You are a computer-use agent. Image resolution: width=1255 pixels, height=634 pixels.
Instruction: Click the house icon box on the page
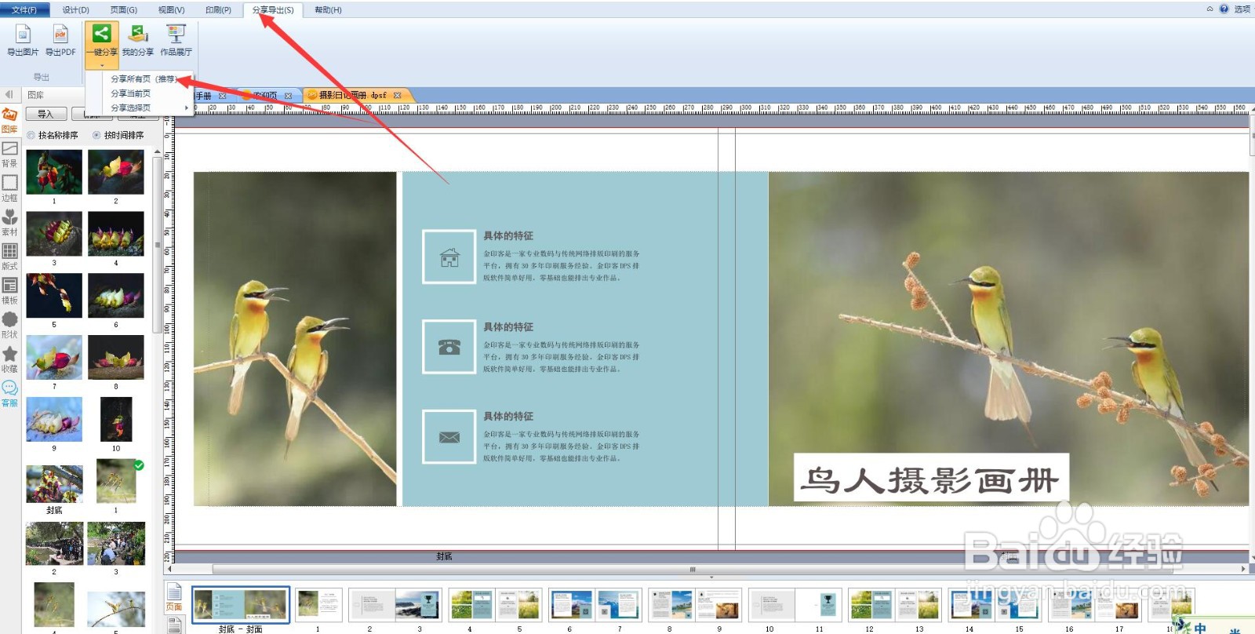point(449,257)
